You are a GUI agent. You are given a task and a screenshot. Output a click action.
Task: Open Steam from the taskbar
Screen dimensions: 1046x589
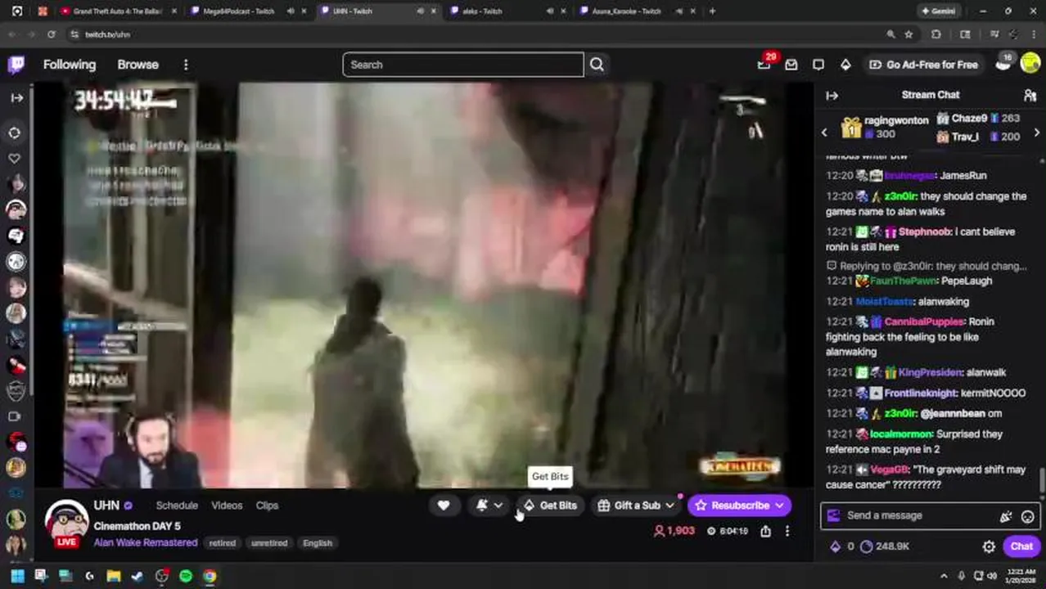137,576
